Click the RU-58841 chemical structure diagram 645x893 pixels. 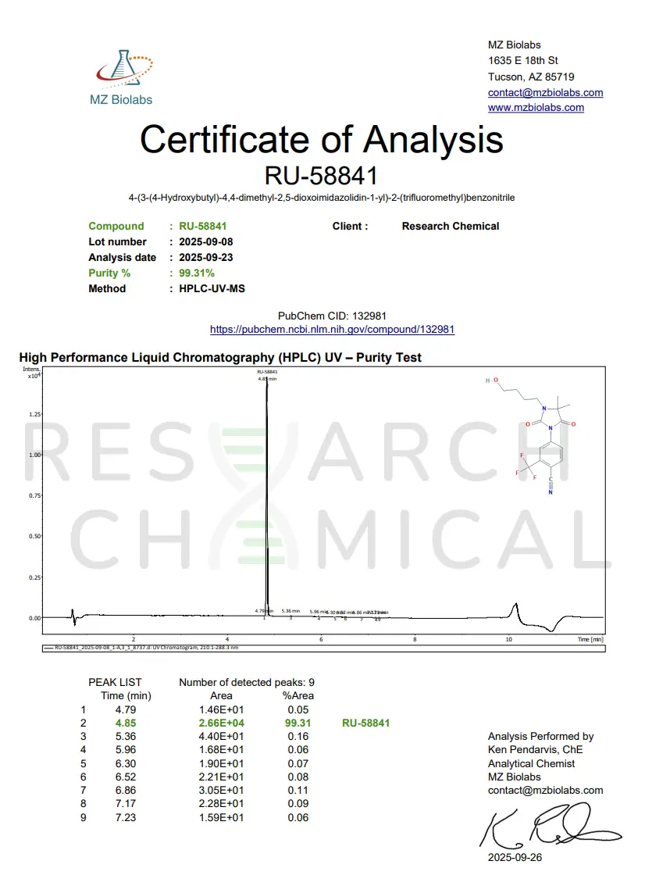click(543, 435)
